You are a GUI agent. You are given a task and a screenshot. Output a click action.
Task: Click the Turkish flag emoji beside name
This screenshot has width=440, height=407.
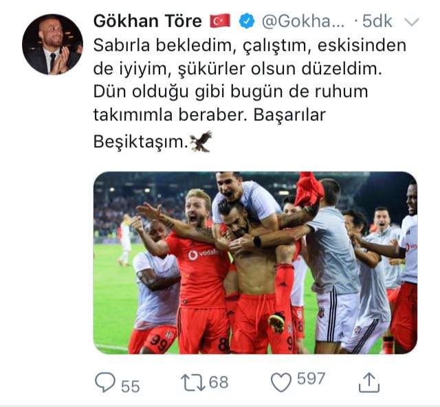tap(221, 21)
